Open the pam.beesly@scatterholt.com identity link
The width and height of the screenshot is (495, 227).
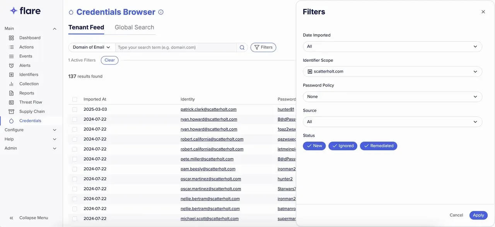point(208,169)
